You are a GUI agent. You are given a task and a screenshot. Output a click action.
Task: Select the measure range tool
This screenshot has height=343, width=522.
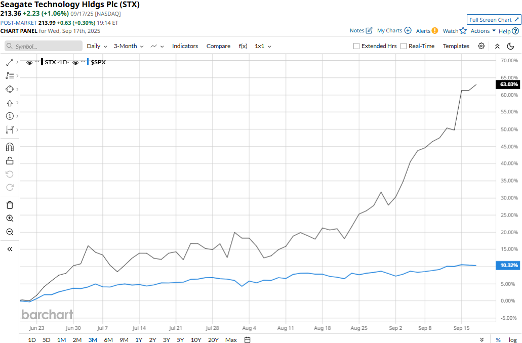coord(10,130)
